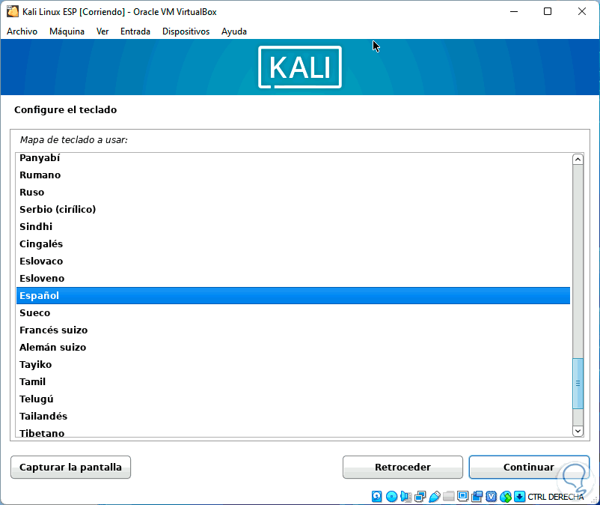The width and height of the screenshot is (600, 505).
Task: Click the Retroceder button
Action: coord(402,467)
